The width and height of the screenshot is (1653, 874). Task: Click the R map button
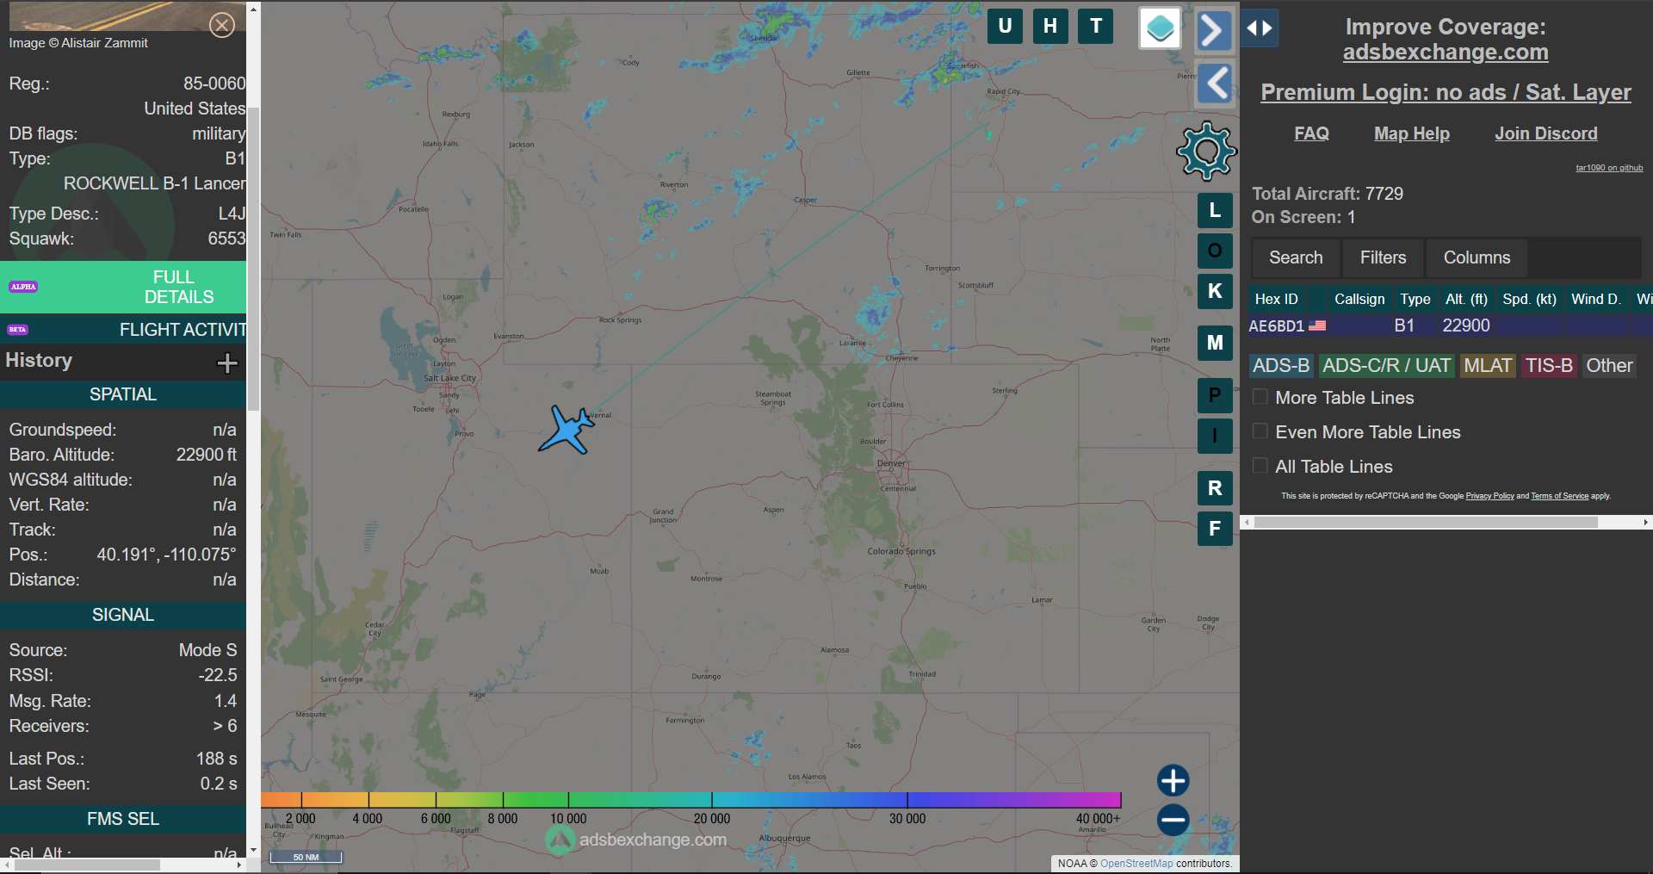[x=1215, y=488]
